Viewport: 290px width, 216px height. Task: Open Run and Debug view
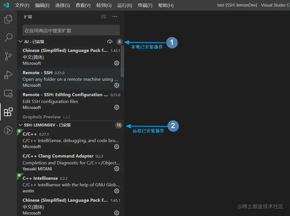(x=8, y=75)
